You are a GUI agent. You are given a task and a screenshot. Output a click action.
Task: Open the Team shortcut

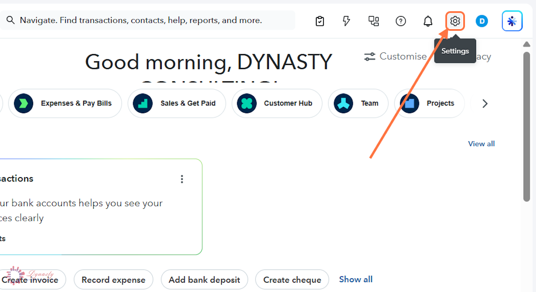358,103
